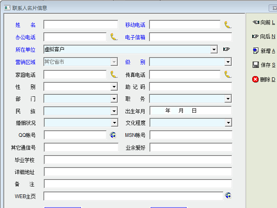Image resolution: width=277 pixels, height=208 pixels.
Task: Expand the 性别 dropdown
Action: (x=114, y=87)
